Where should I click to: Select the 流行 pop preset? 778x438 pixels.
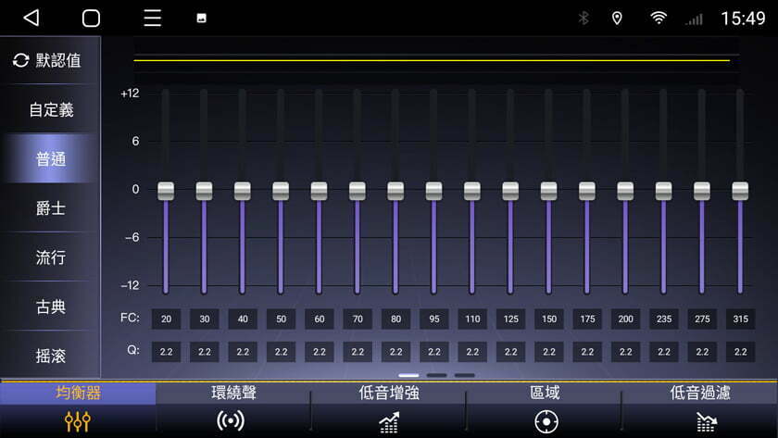(51, 257)
